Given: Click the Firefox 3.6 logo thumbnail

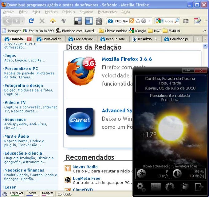Looking at the screenshot, I should tap(81, 71).
